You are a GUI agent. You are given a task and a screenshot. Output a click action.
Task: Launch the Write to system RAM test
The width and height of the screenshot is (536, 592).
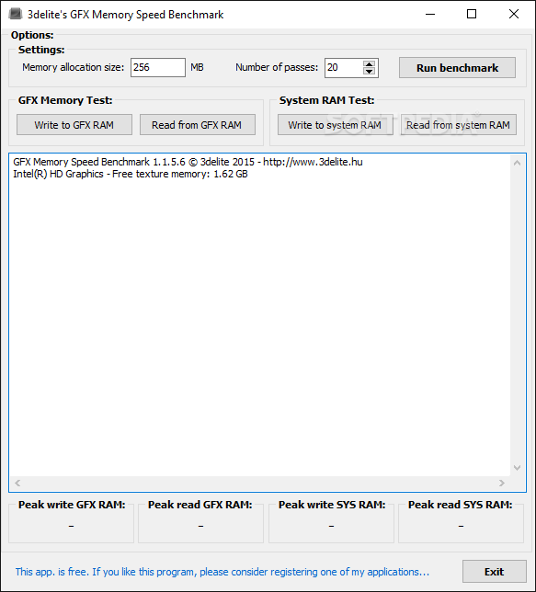pos(335,125)
